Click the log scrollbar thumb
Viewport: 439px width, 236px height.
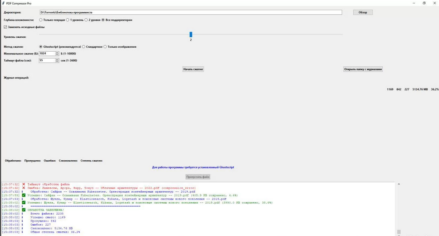(x=399, y=232)
